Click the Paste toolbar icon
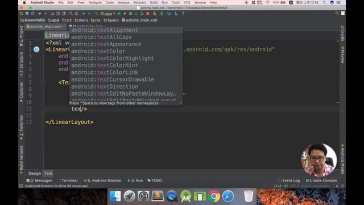Screen dimensions: 364x205 pyautogui.click(x=64, y=14)
